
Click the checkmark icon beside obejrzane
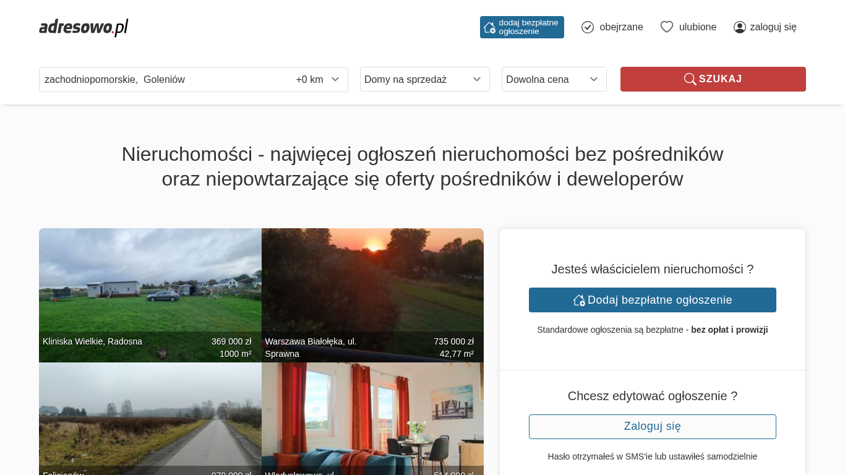point(588,27)
